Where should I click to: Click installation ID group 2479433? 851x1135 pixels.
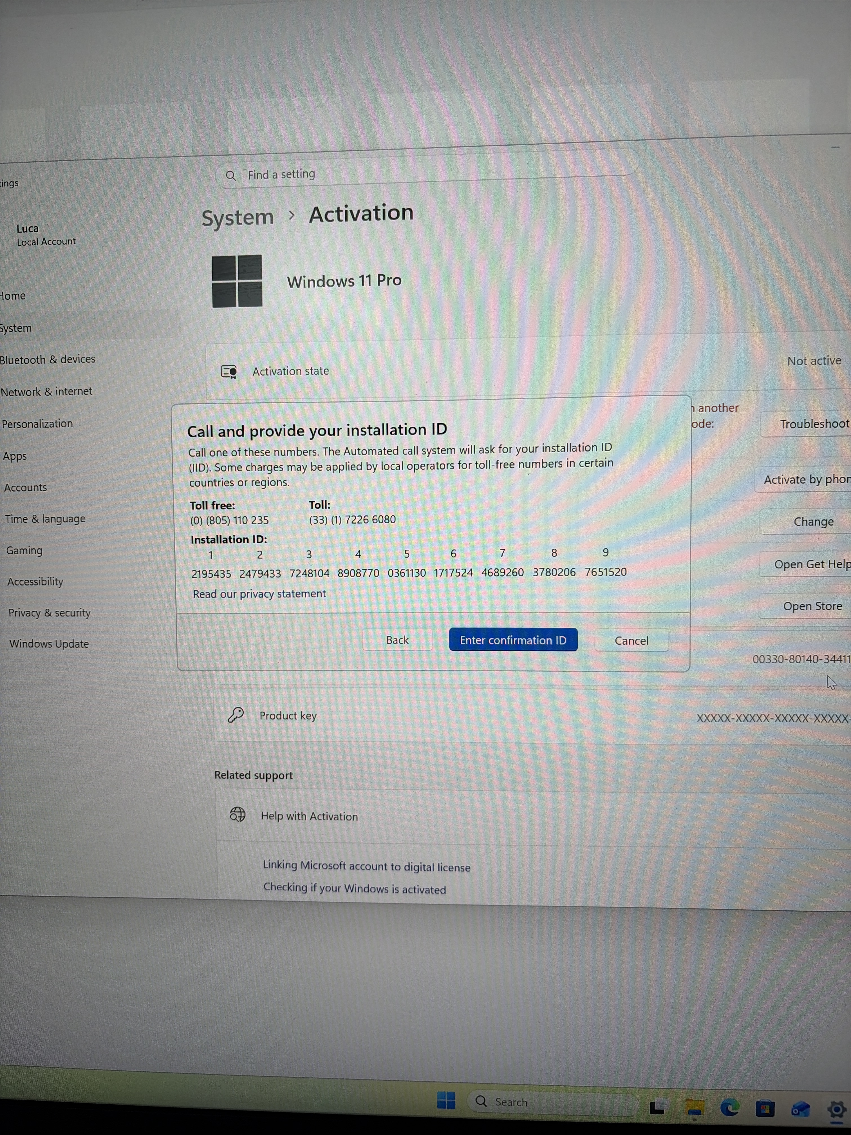point(260,573)
